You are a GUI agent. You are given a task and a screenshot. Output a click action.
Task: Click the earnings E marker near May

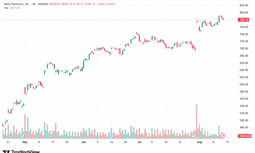[x=22, y=136]
